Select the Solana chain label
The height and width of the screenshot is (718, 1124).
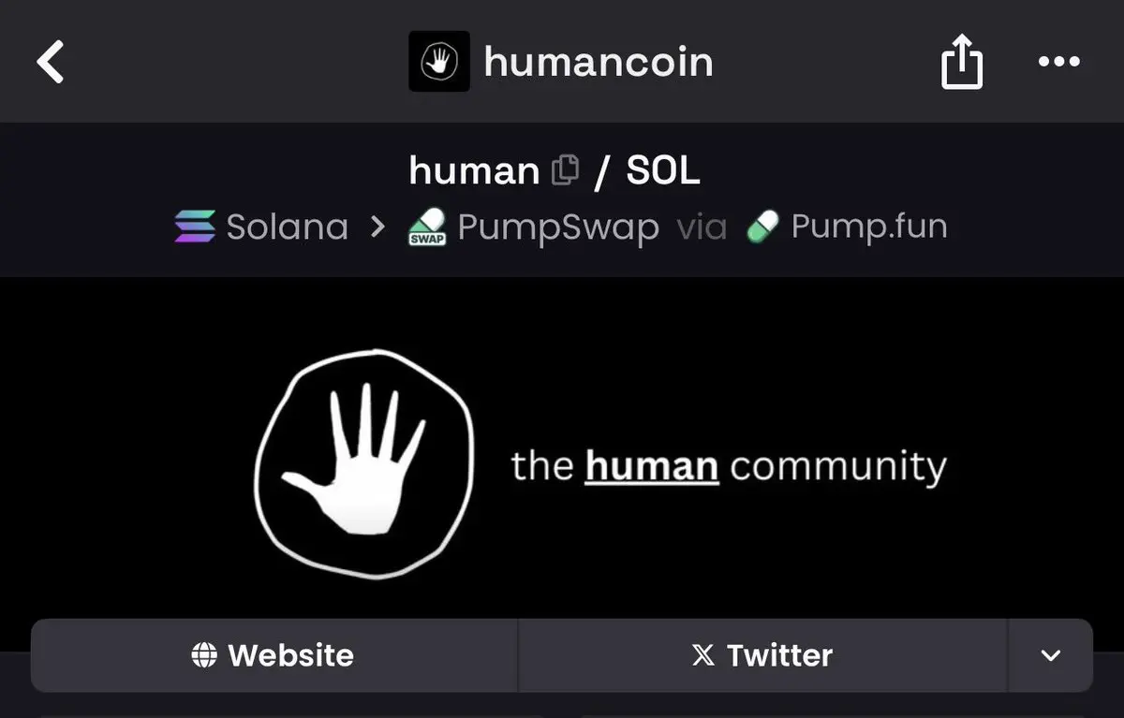pos(288,227)
